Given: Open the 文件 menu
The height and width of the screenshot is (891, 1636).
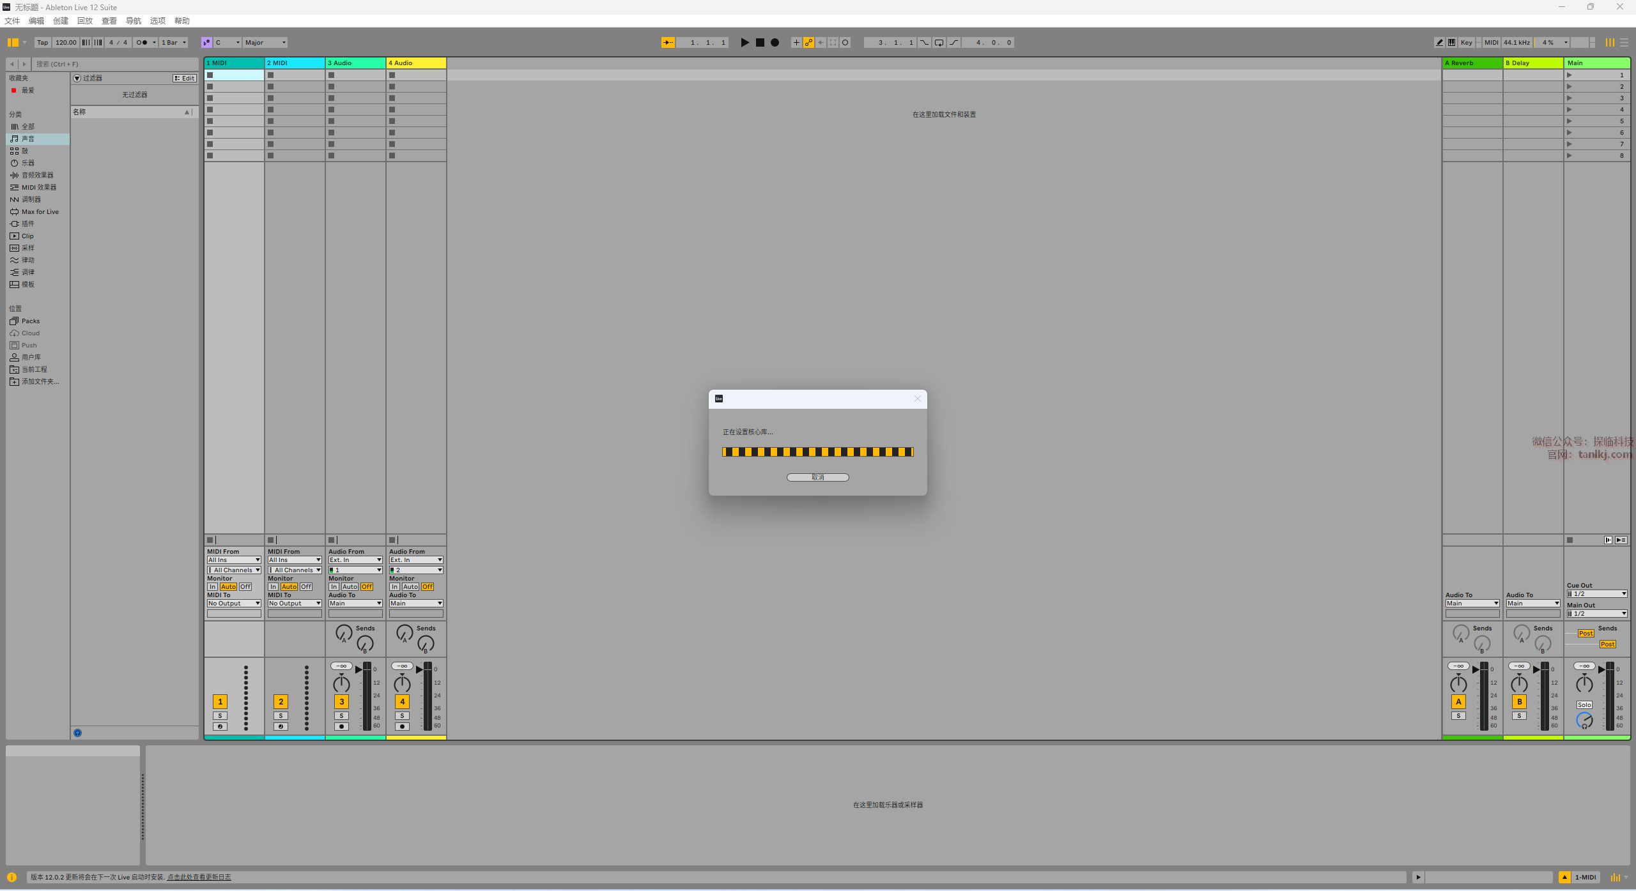Looking at the screenshot, I should coord(12,20).
